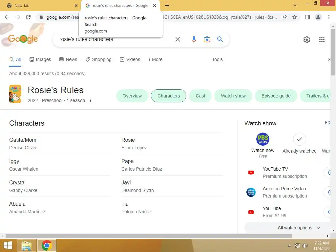Open File Explorer from the taskbar

(x=26, y=245)
